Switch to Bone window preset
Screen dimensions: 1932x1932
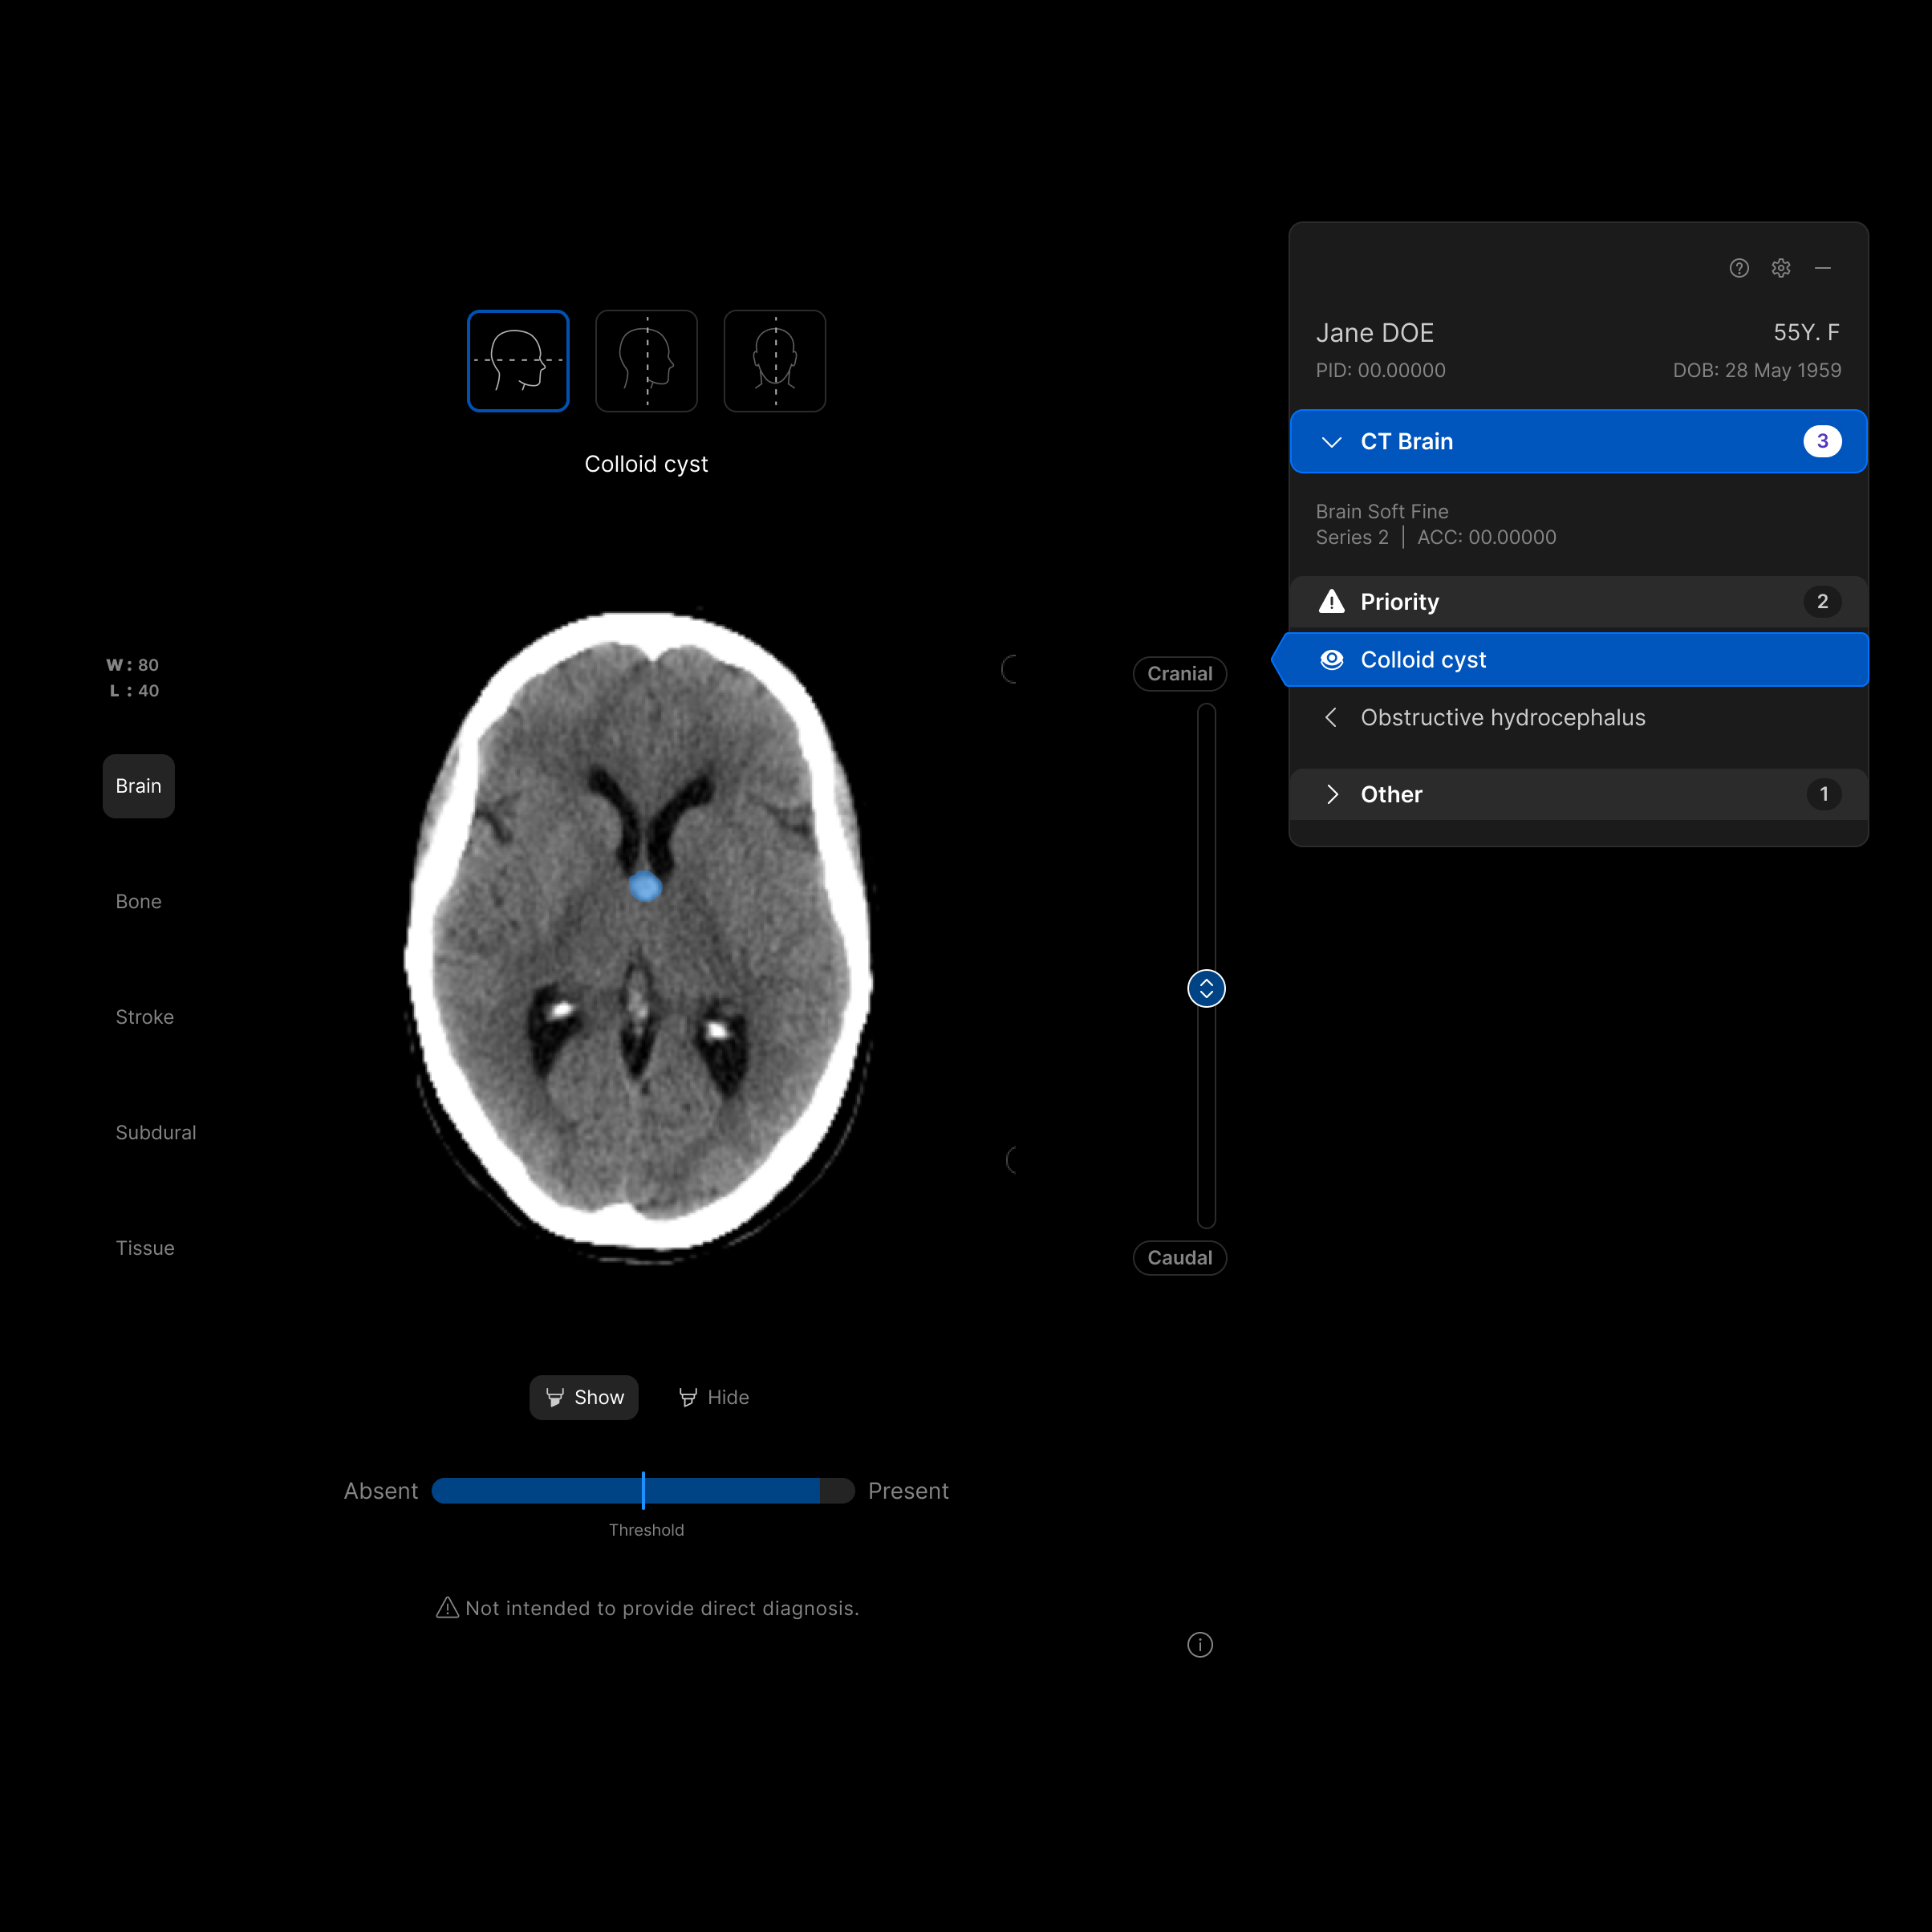[x=138, y=902]
